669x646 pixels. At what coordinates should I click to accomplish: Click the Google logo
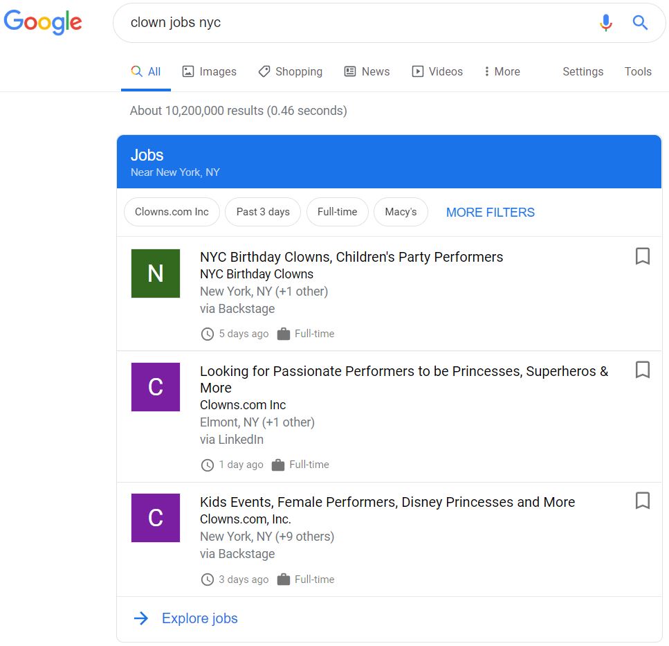[43, 21]
